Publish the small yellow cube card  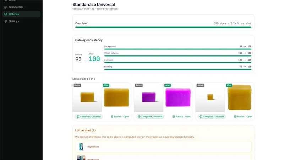(239, 117)
